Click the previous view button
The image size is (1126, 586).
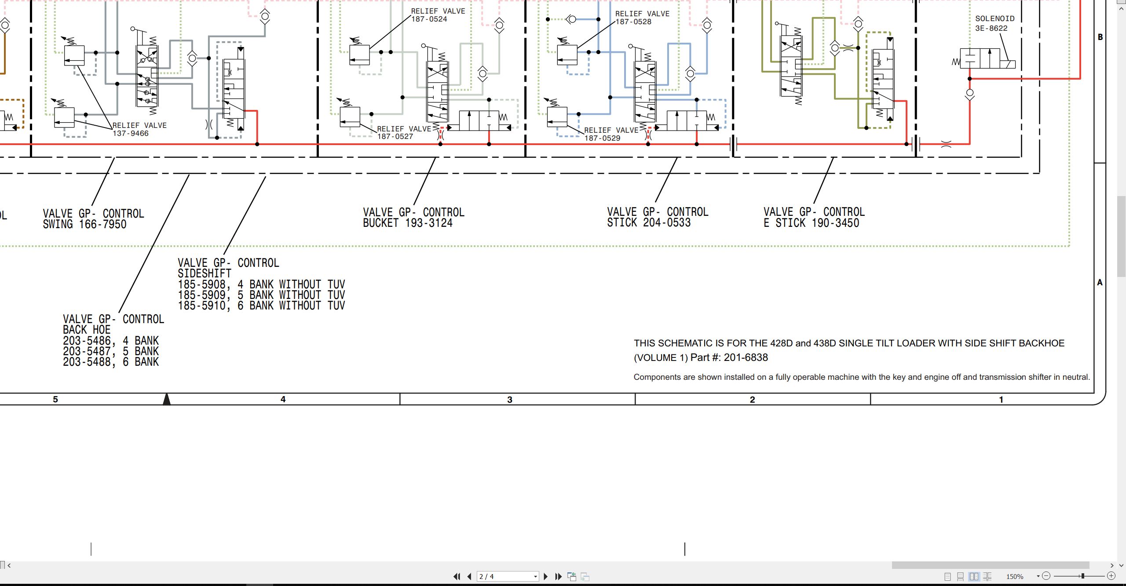(x=572, y=576)
